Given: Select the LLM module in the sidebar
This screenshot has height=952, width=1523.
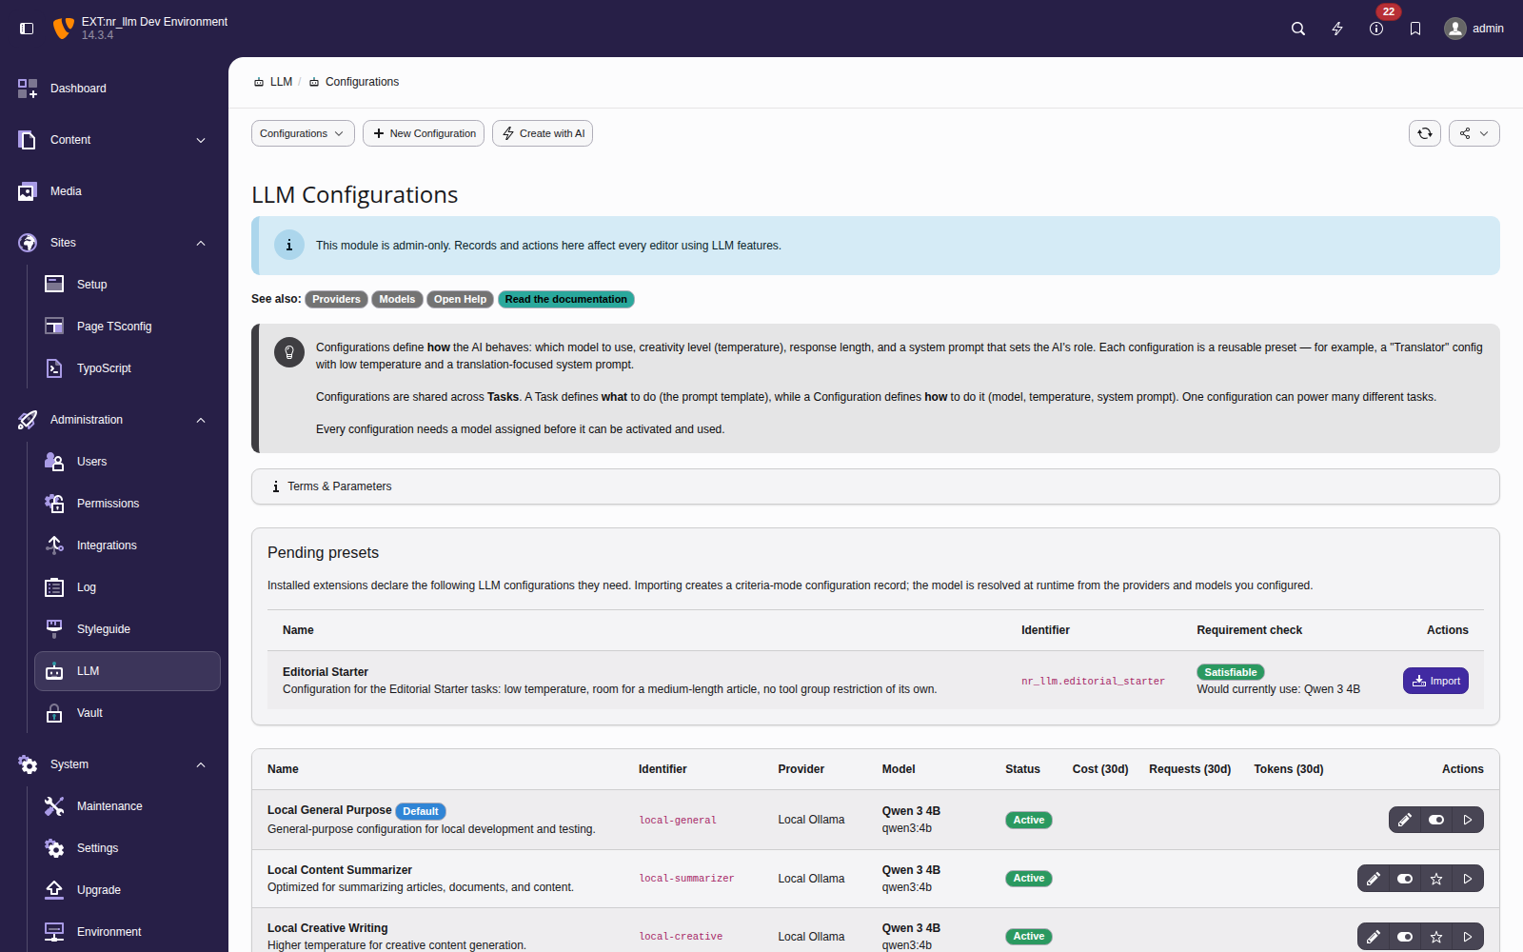Looking at the screenshot, I should 128,671.
